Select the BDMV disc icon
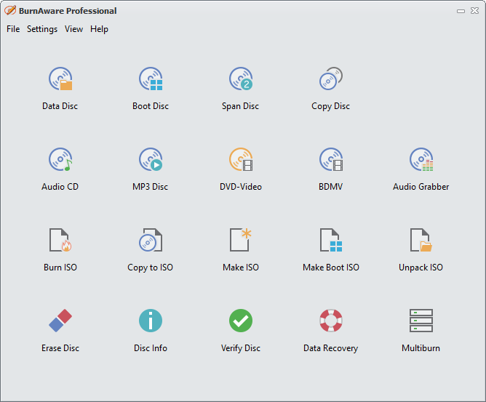 [331, 159]
